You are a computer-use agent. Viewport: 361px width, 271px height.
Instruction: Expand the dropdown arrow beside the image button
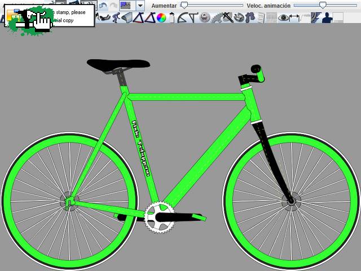[x=140, y=5]
